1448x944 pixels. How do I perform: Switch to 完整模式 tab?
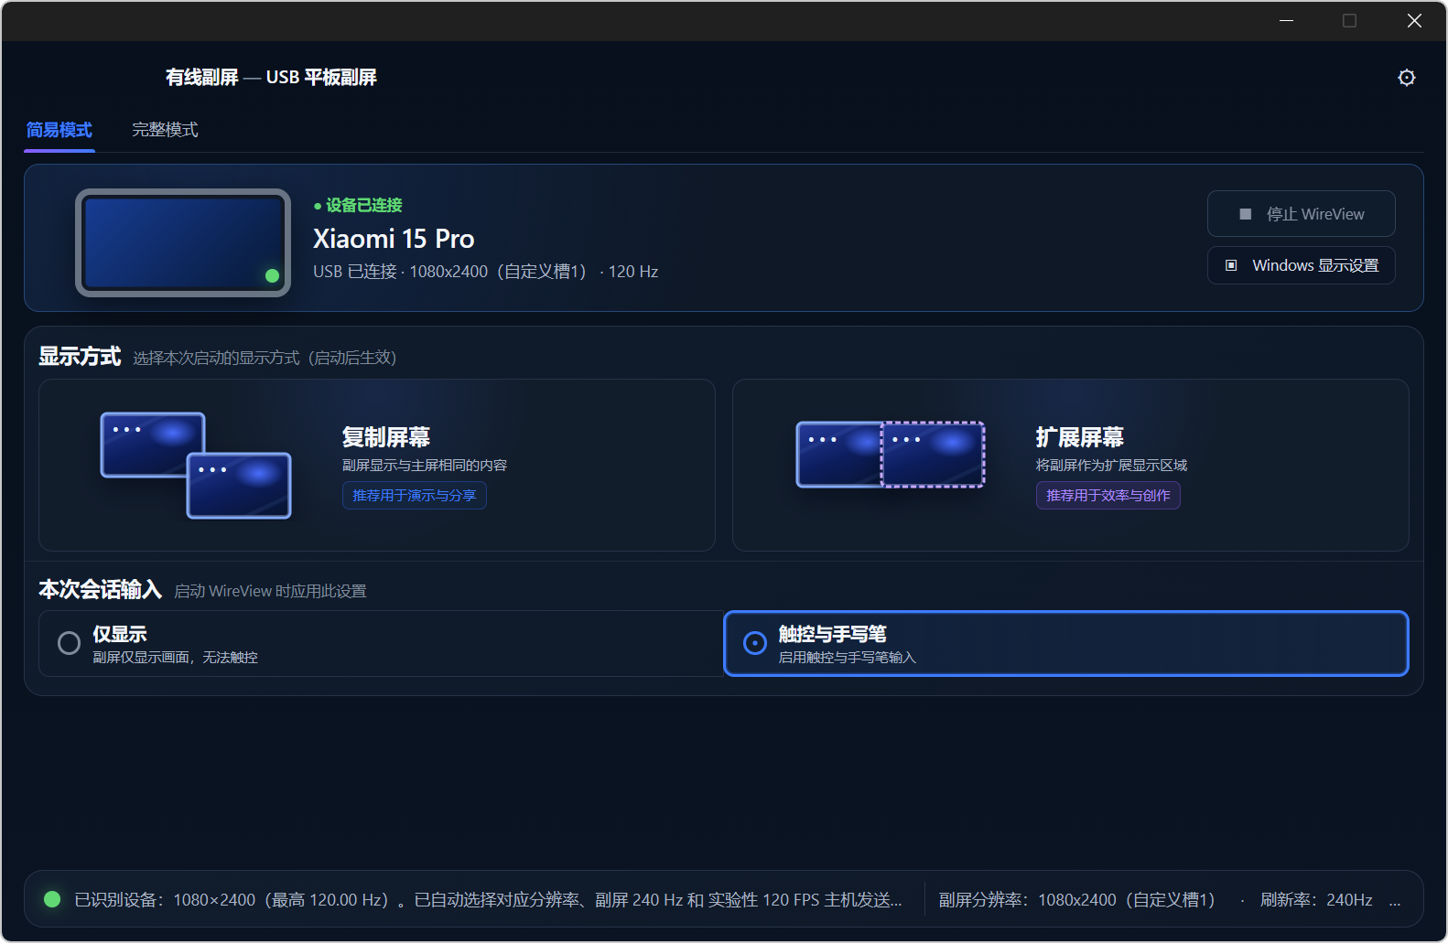[165, 130]
